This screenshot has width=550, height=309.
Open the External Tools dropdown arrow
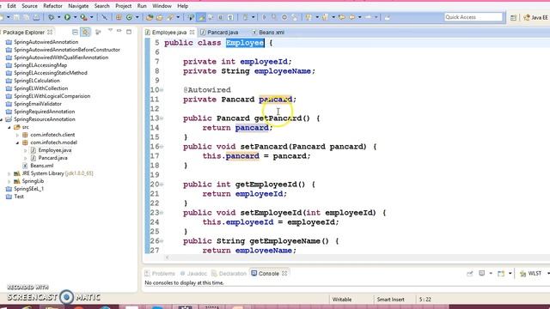(92, 17)
